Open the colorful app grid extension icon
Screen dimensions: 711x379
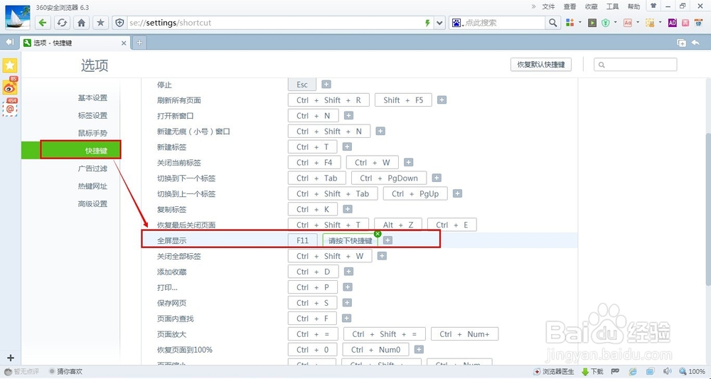(x=570, y=23)
